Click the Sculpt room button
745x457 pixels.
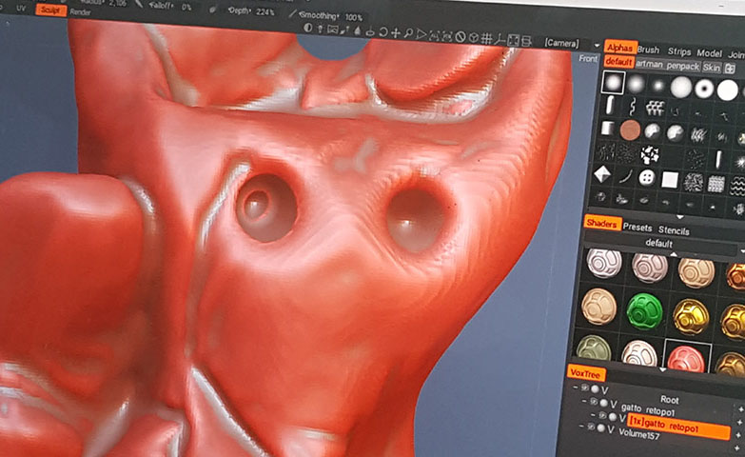(51, 10)
